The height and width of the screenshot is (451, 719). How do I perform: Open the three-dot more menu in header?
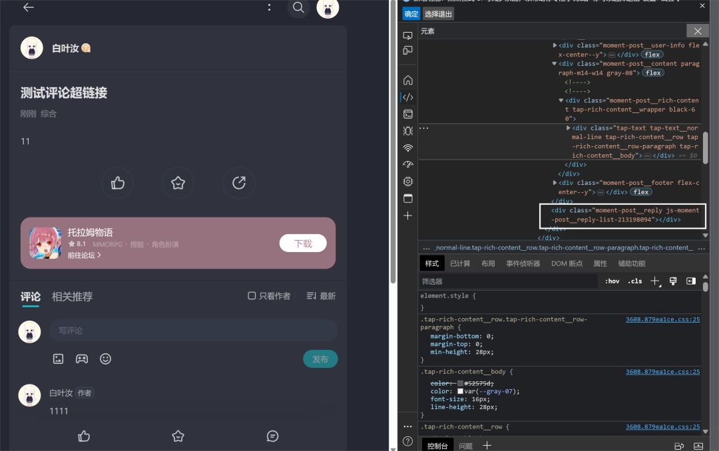[x=269, y=7]
